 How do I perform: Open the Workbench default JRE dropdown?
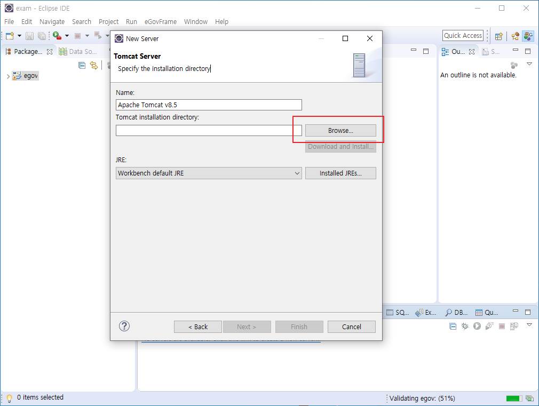click(209, 173)
